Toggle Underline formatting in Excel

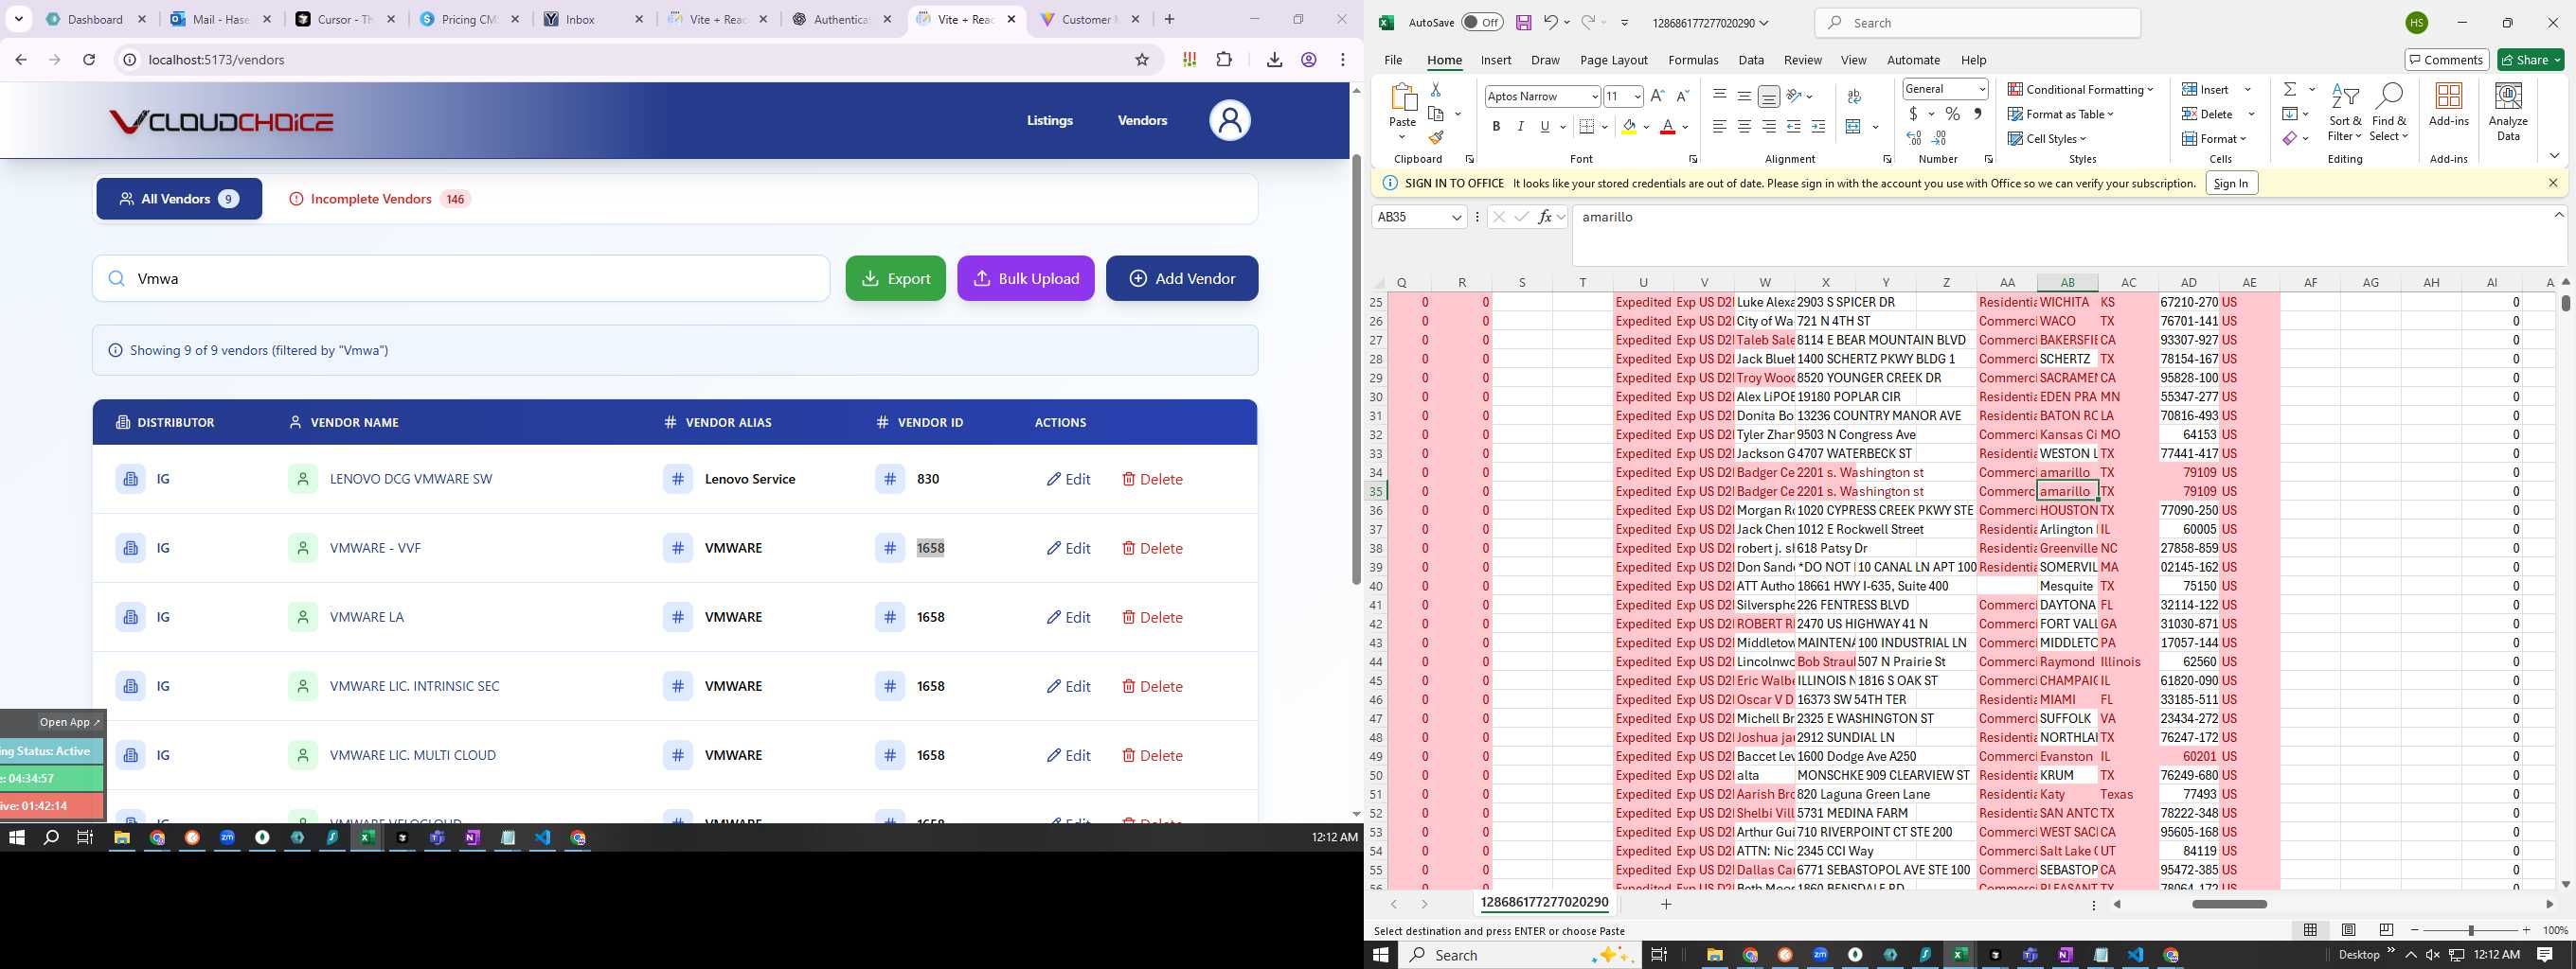point(1545,127)
